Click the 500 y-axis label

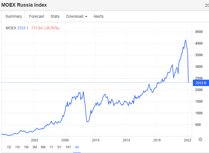[198, 125]
